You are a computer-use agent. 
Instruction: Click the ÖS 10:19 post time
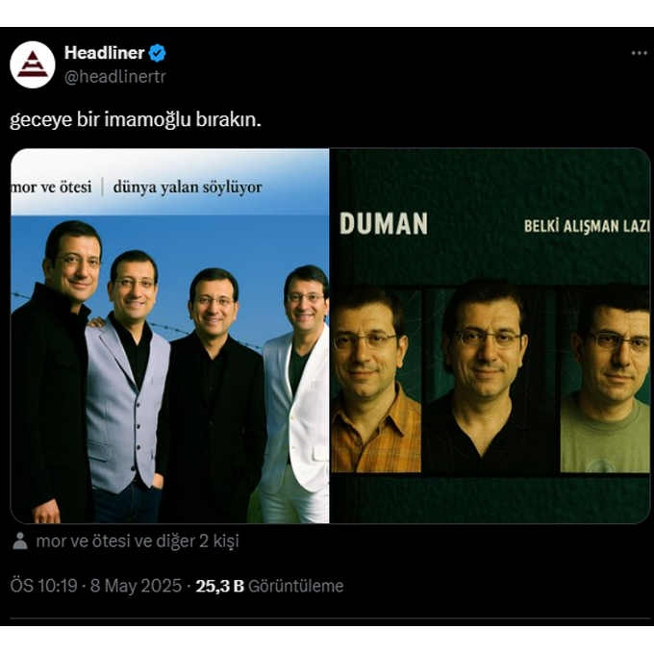44,586
